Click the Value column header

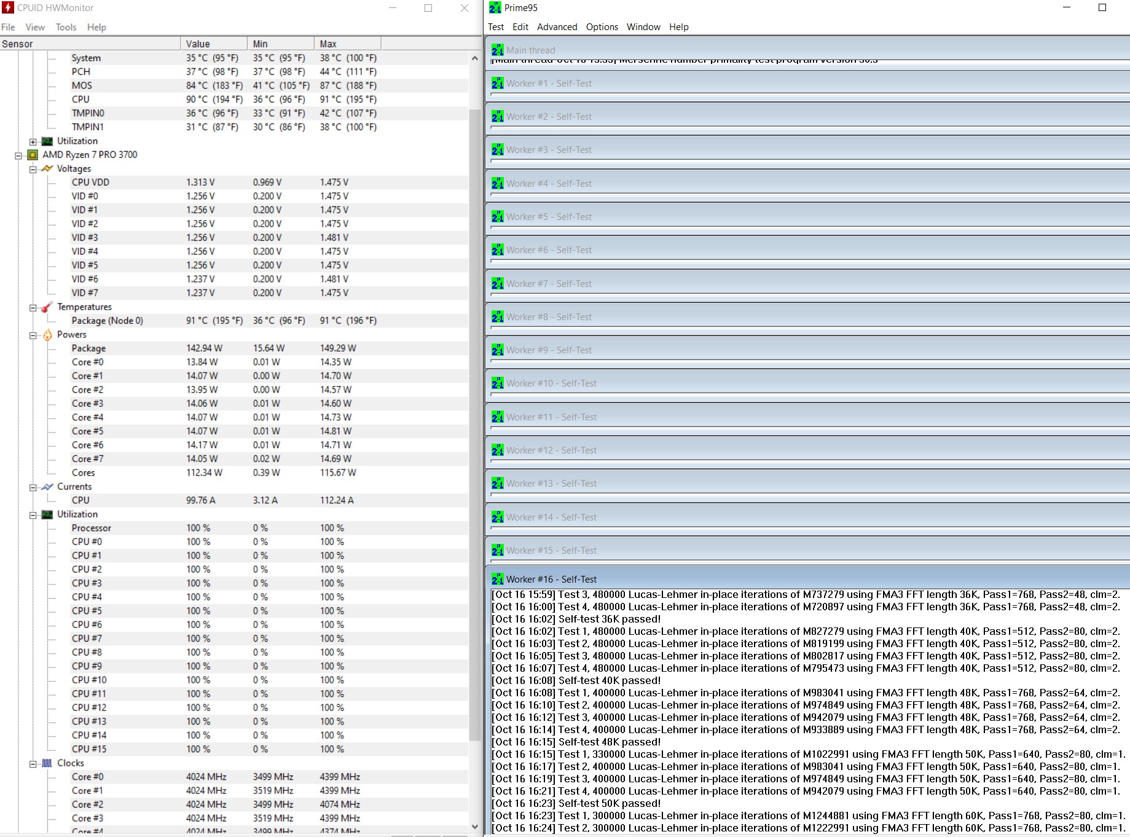point(214,44)
